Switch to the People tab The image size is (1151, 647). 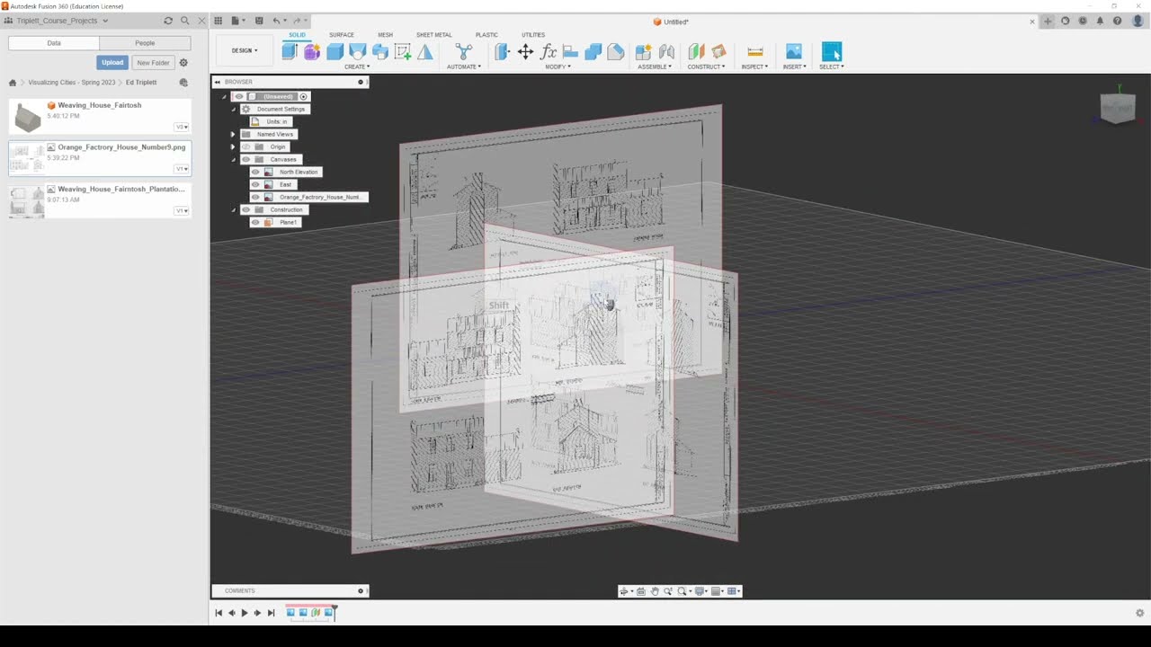[x=145, y=43]
